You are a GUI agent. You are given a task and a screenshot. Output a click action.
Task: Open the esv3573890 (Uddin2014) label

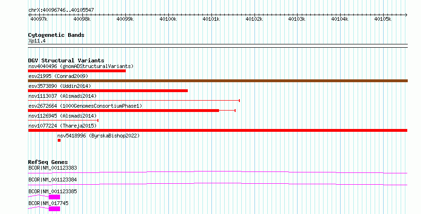[x=60, y=86]
